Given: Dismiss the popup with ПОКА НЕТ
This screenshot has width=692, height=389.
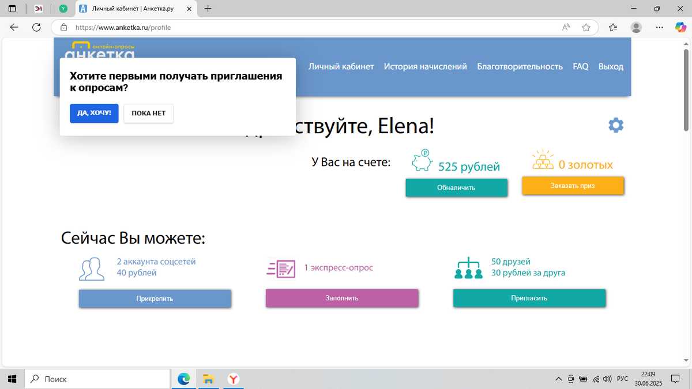Looking at the screenshot, I should pos(148,113).
